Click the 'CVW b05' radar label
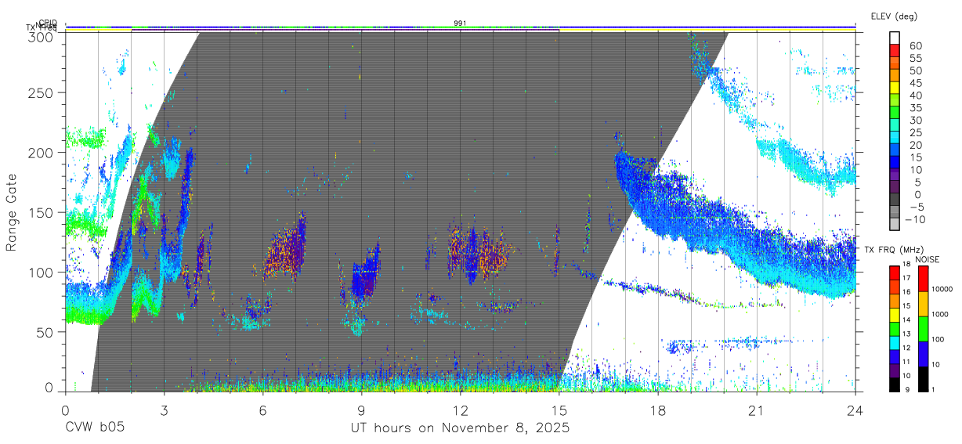The image size is (962, 444). (95, 428)
